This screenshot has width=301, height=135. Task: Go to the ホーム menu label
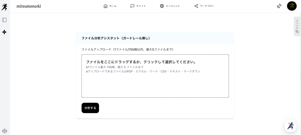pos(113,6)
